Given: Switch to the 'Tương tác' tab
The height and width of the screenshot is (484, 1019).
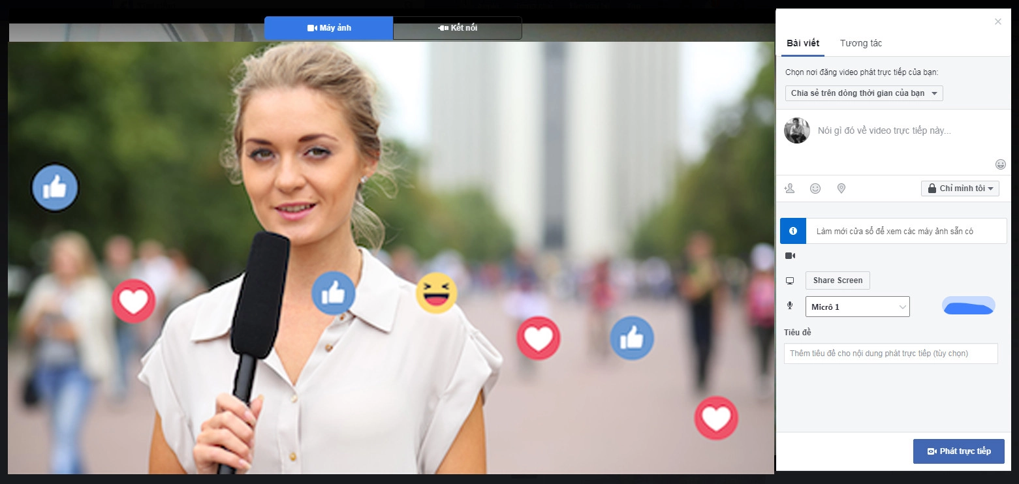Looking at the screenshot, I should click(860, 43).
